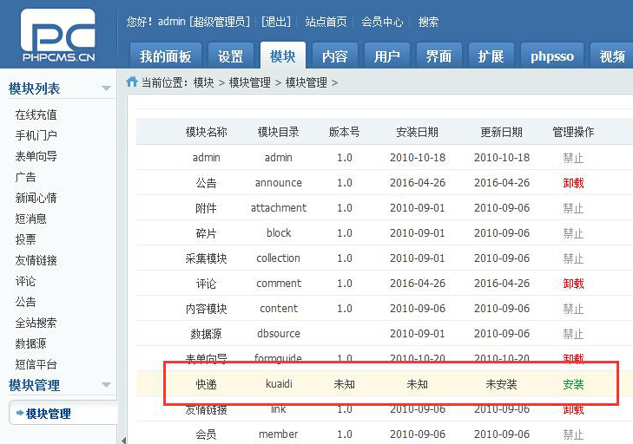Collapse the 模块管理 section arrow
Image resolution: width=633 pixels, height=444 pixels.
[x=106, y=385]
